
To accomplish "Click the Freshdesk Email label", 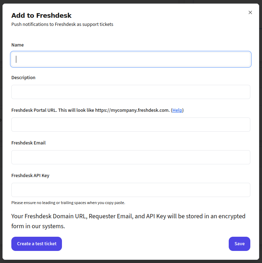I will click(x=28, y=143).
